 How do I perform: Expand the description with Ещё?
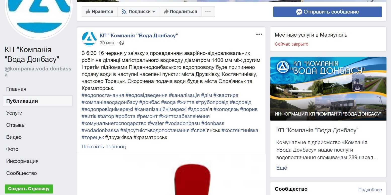point(282,168)
